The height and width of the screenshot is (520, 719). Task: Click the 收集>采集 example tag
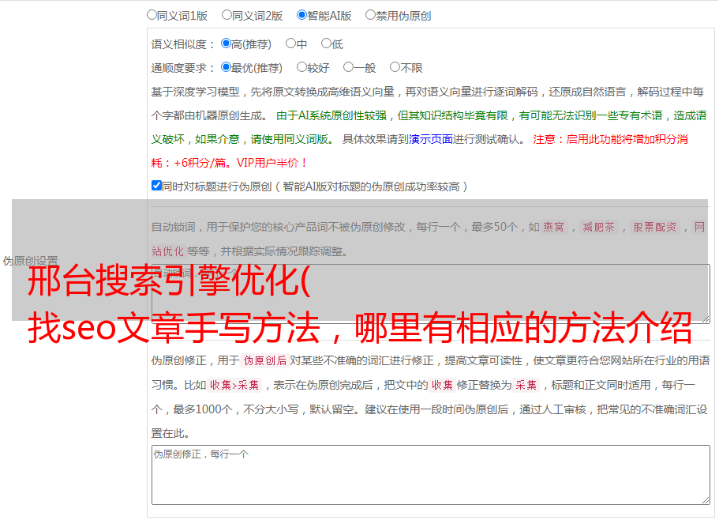tap(234, 386)
